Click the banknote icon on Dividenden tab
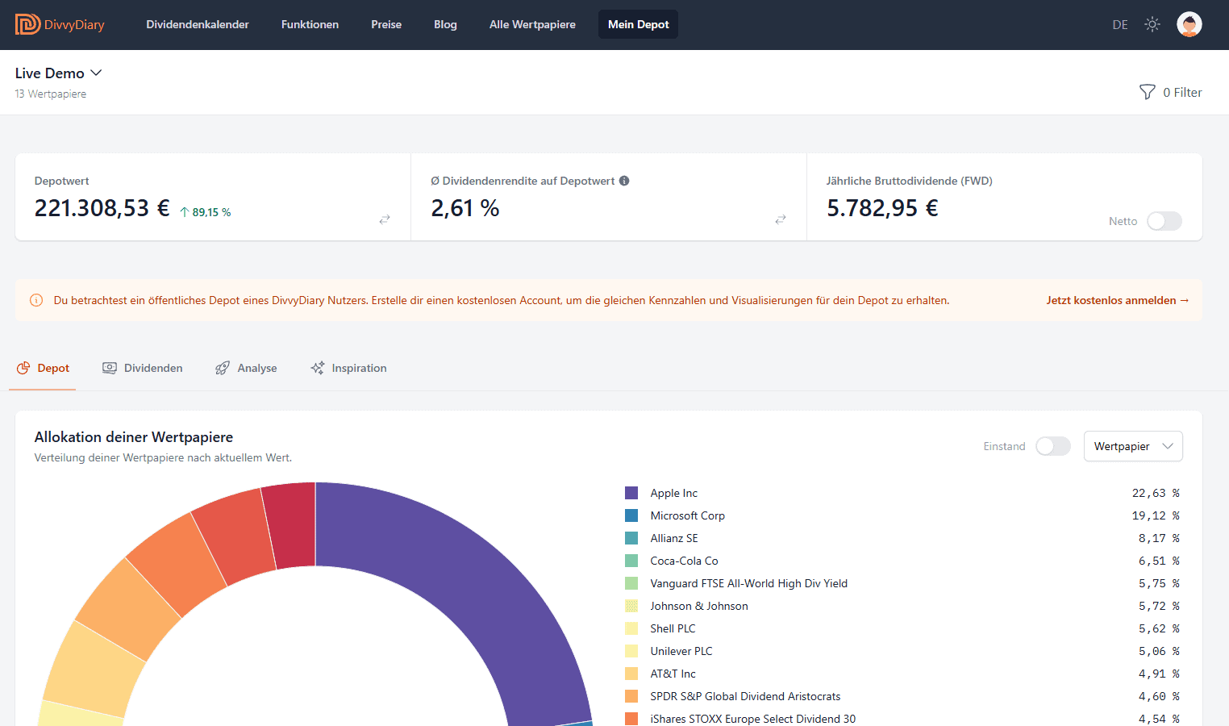The height and width of the screenshot is (726, 1229). click(110, 368)
